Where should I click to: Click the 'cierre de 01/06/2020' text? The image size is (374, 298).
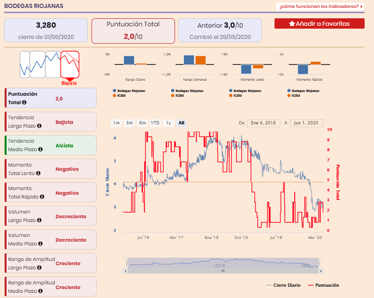point(46,37)
